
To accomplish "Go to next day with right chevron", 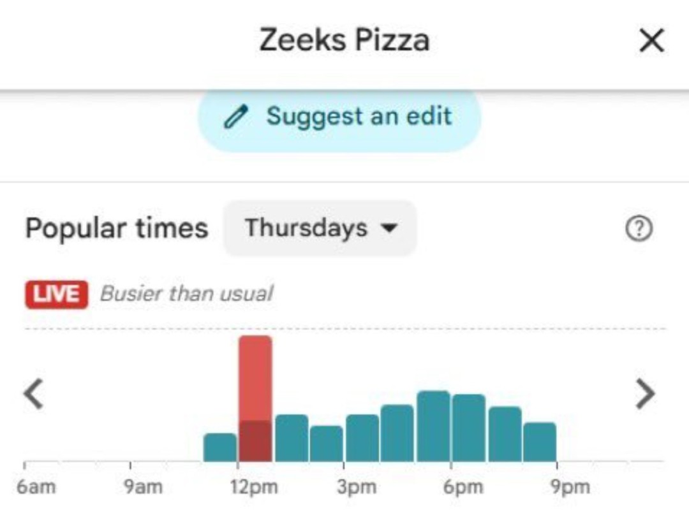I will (x=646, y=394).
